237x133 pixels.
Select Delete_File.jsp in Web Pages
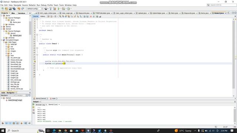pos(16,62)
